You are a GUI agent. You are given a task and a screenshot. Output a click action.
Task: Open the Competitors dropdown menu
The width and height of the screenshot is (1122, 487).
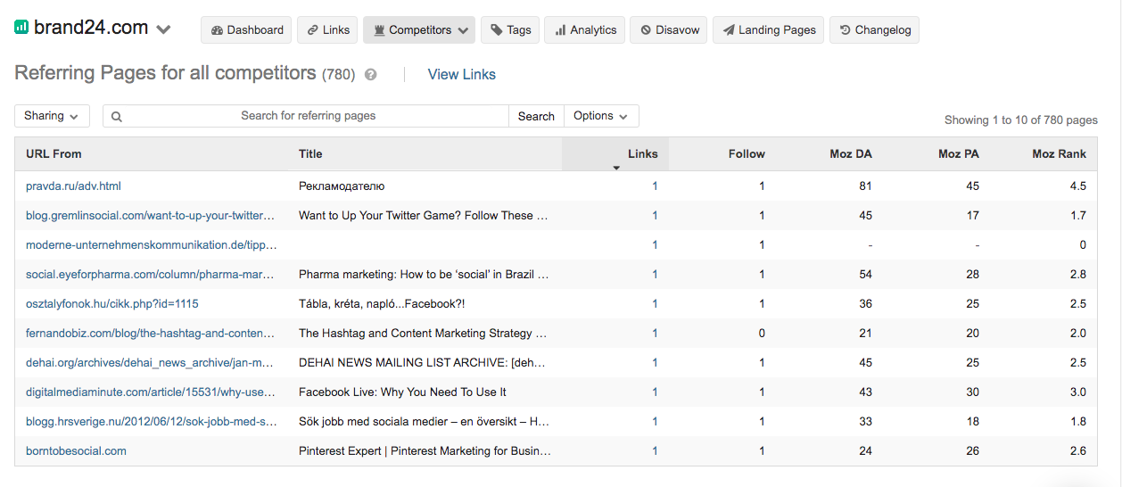[x=419, y=29]
